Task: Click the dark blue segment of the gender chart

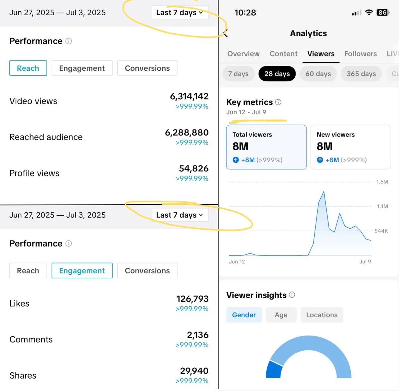Action: 274,369
